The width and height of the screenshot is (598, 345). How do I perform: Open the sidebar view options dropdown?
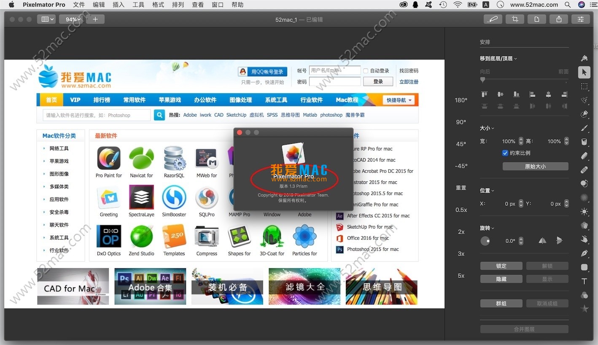click(x=46, y=19)
